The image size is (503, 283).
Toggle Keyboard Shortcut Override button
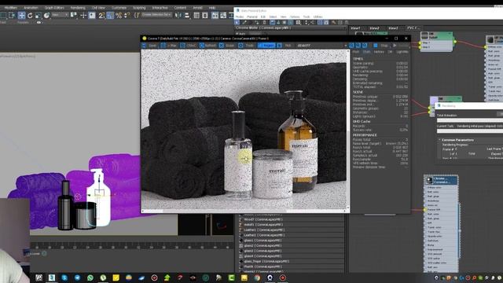pyautogui.click(x=92, y=15)
